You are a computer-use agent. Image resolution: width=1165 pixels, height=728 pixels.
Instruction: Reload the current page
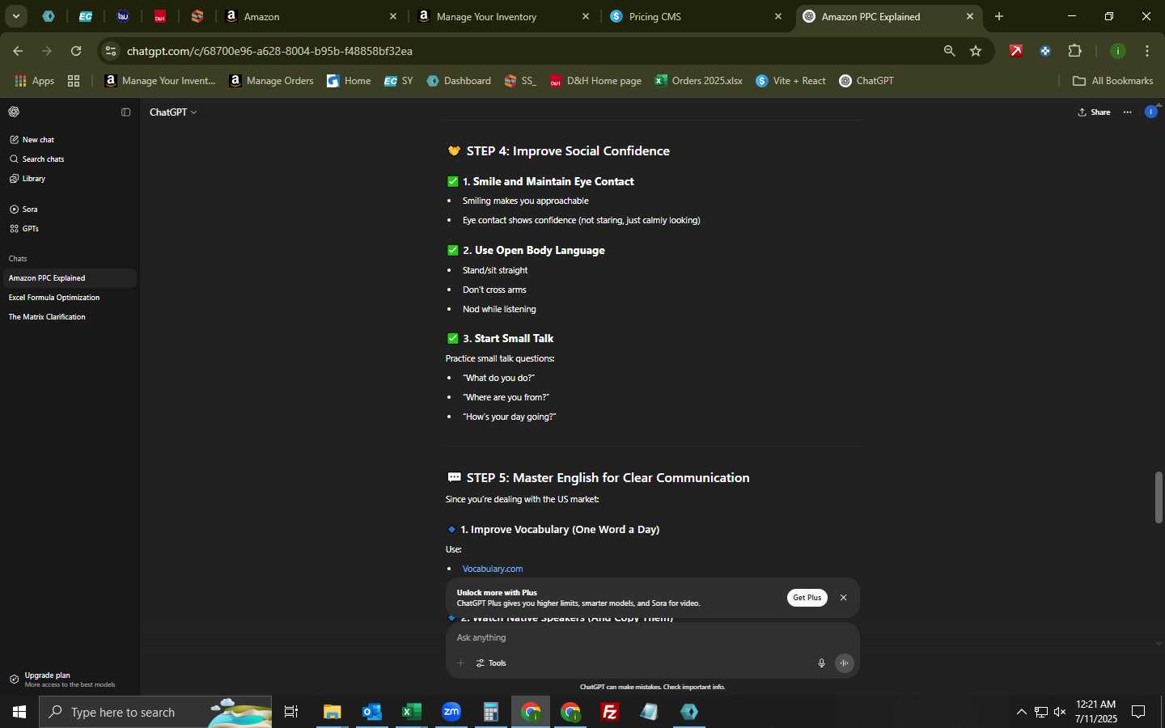(x=76, y=51)
